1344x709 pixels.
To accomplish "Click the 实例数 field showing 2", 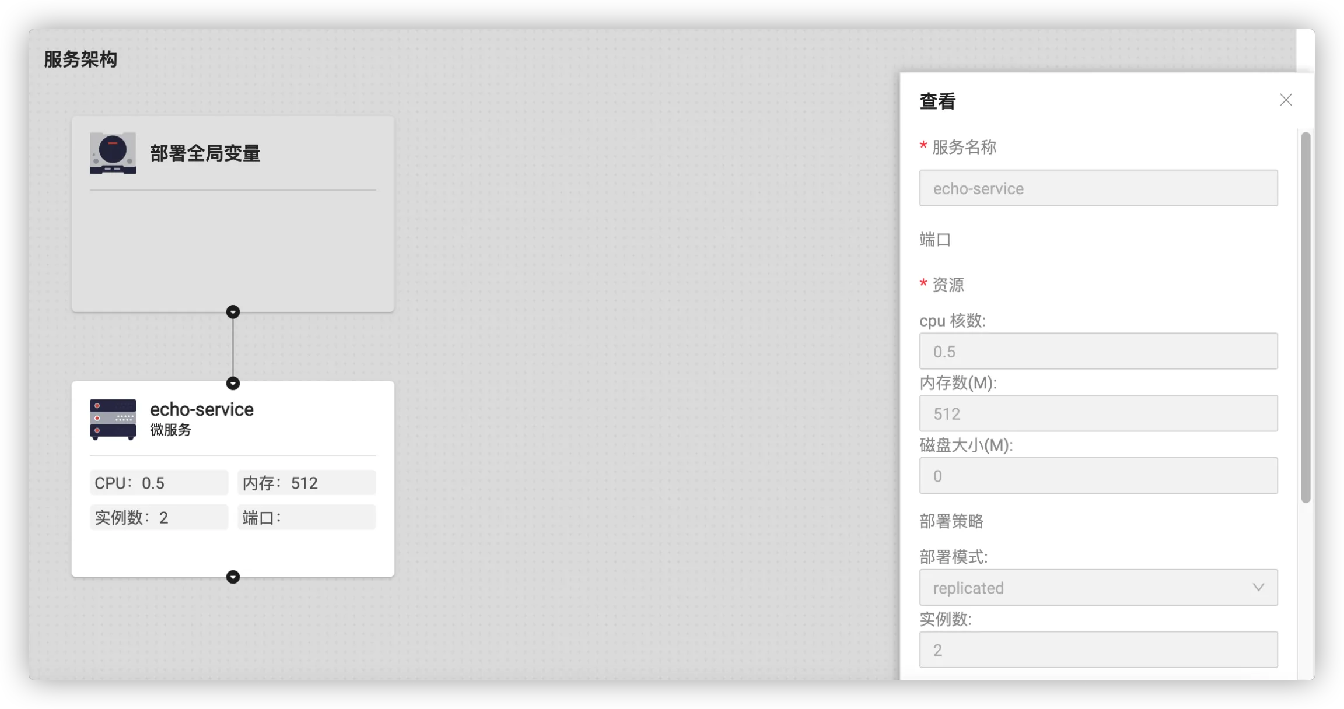I will pos(1098,650).
